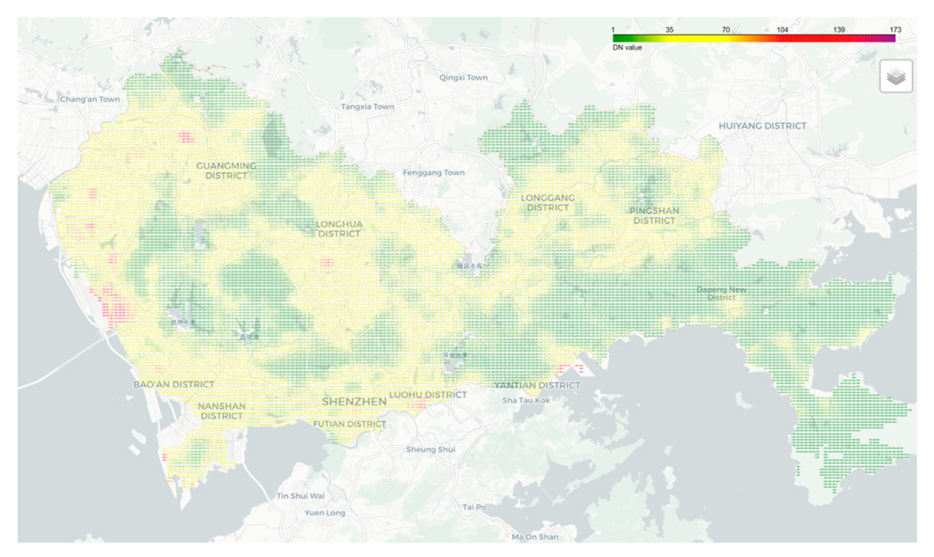Click the Fenggang Town label

tap(434, 172)
